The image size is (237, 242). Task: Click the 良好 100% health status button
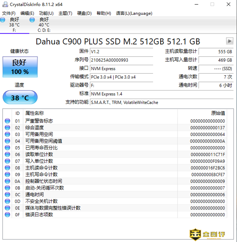point(20,67)
